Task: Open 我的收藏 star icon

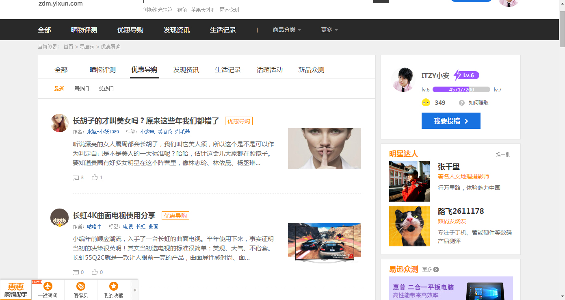Action: [x=113, y=286]
